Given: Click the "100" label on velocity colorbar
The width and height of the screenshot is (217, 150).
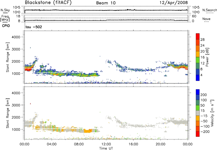Looking at the screenshot, I should [204, 100].
